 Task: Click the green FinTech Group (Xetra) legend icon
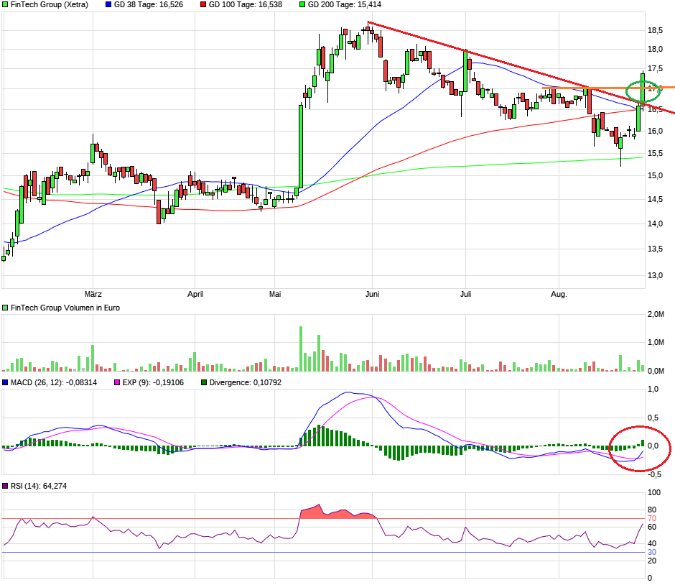[6, 5]
